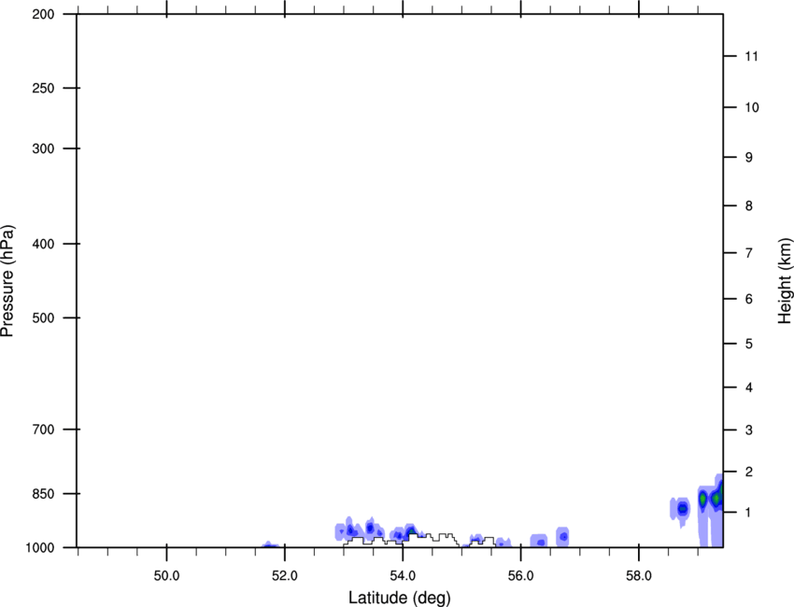Click the 54.0 latitude tick label
This screenshot has height=607, width=794.
(404, 576)
